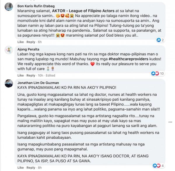Open Ajong Peralta's profile avatar
175x171 pixels.
click(x=9, y=50)
